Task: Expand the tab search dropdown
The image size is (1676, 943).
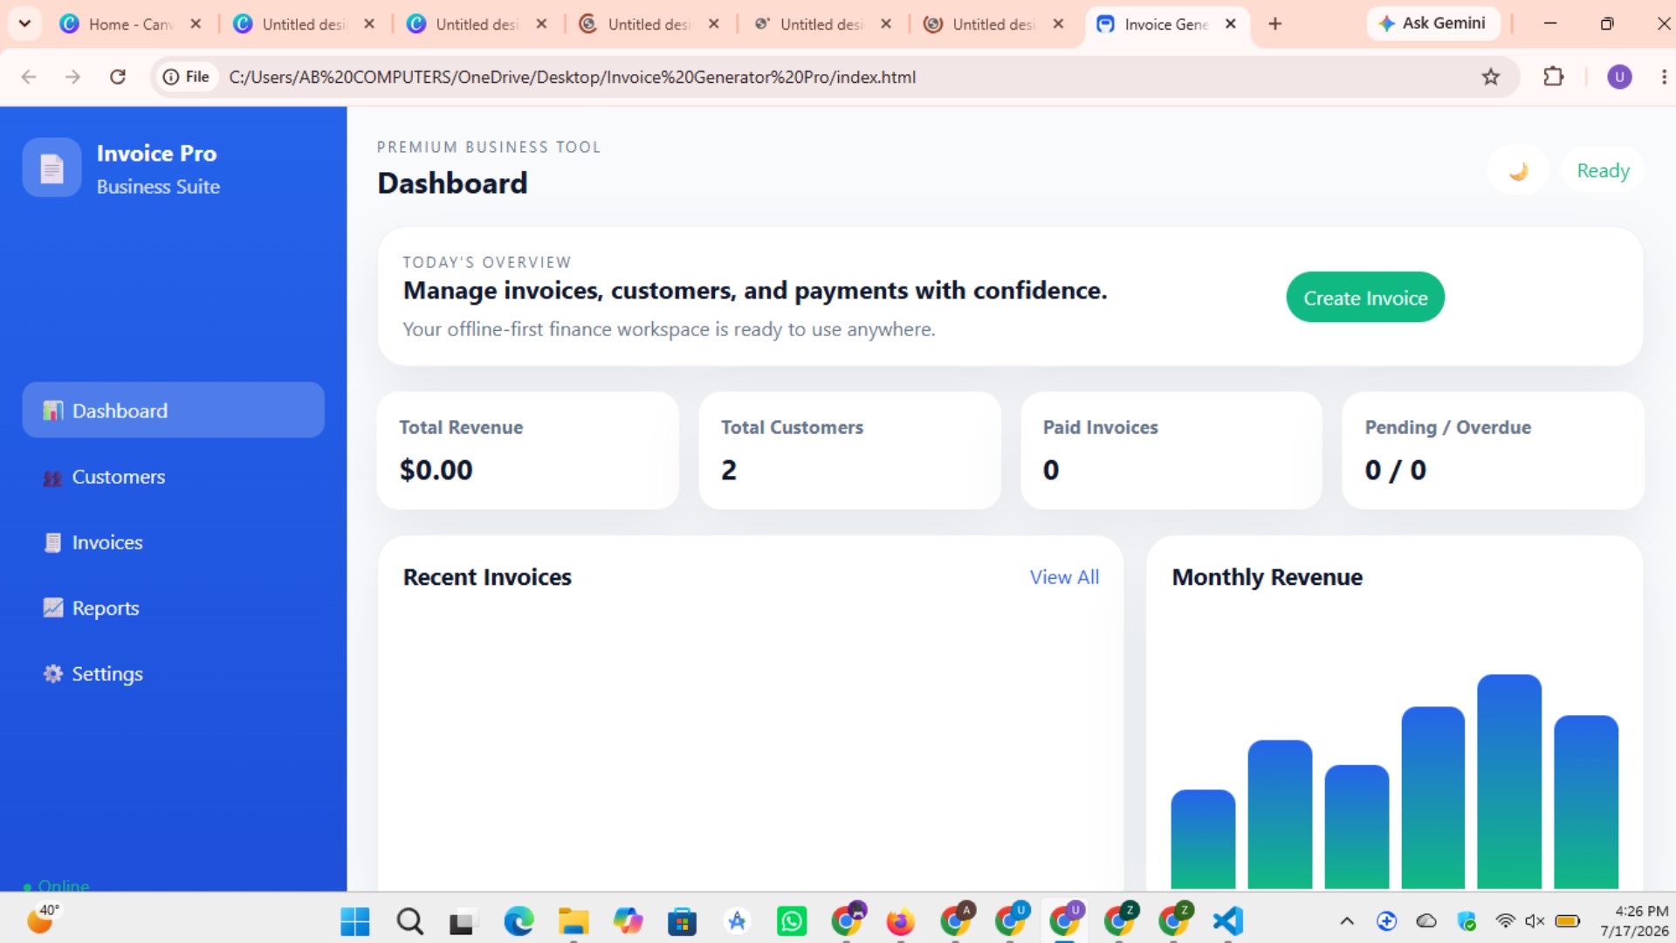Action: (24, 24)
